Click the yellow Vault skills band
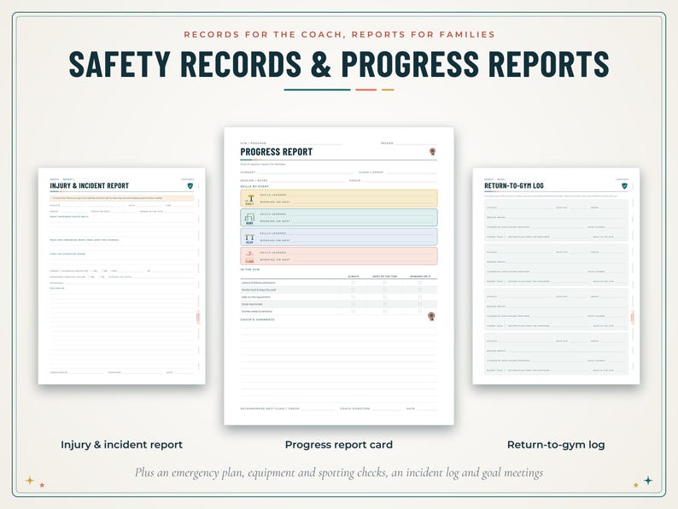The width and height of the screenshot is (678, 509). 338,198
